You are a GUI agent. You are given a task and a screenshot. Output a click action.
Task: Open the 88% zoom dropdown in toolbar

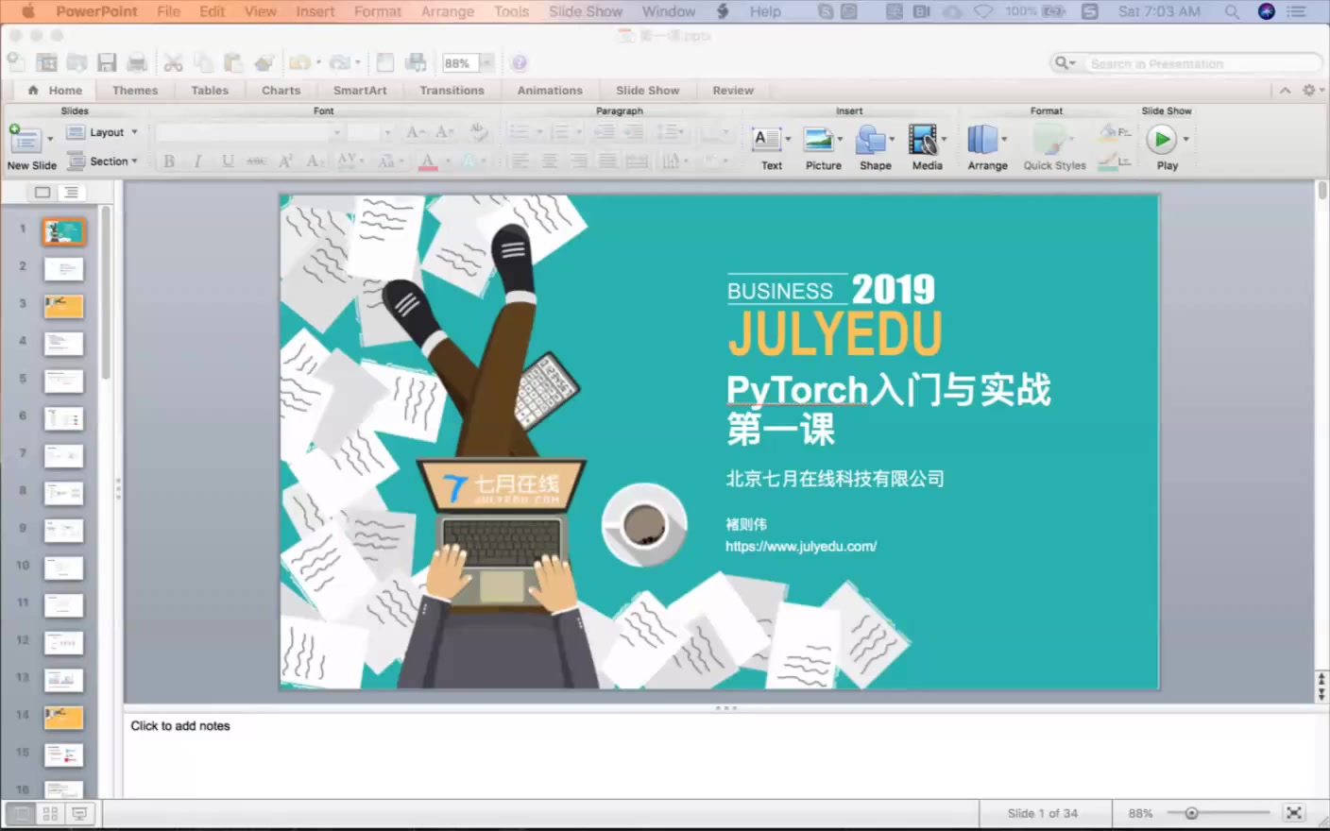487,63
